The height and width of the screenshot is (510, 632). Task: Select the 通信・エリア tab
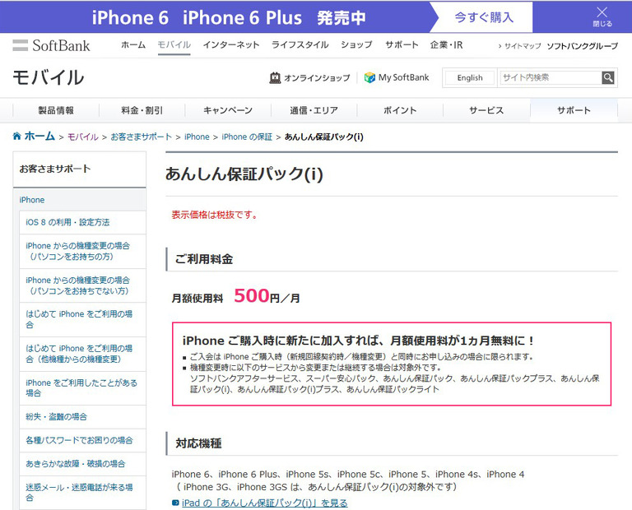[314, 110]
